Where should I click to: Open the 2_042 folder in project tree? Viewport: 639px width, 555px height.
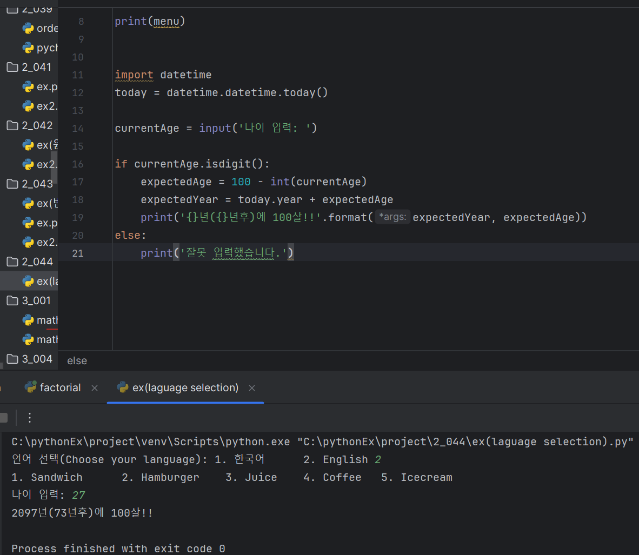(29, 125)
